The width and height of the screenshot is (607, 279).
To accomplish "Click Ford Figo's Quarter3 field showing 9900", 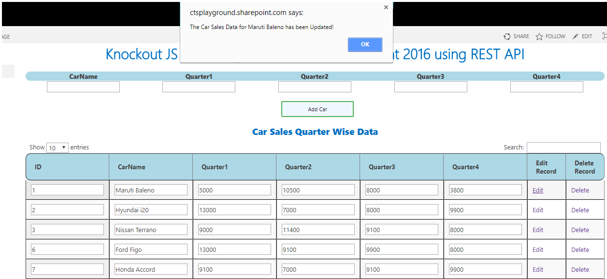I will click(402, 250).
